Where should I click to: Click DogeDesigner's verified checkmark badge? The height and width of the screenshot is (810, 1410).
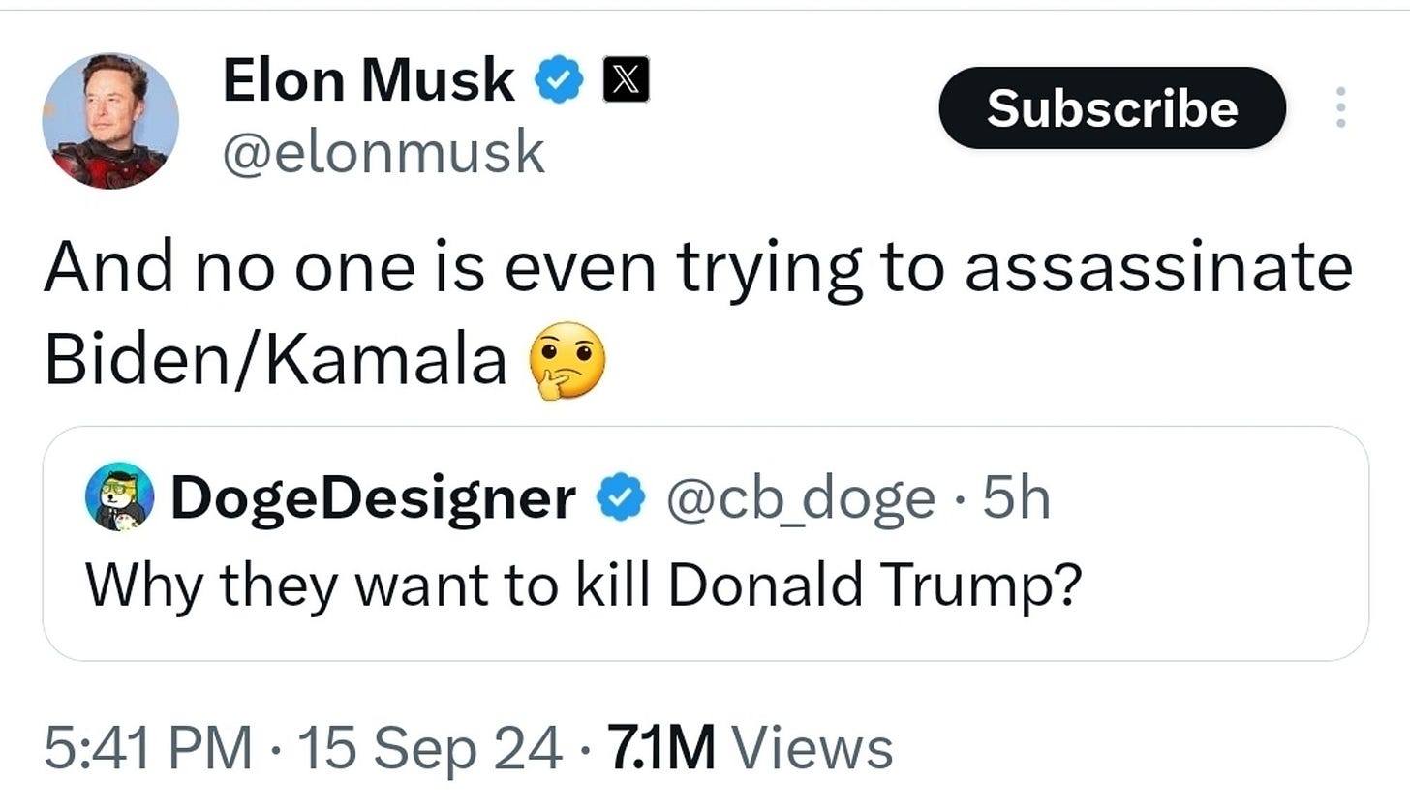[x=621, y=496]
